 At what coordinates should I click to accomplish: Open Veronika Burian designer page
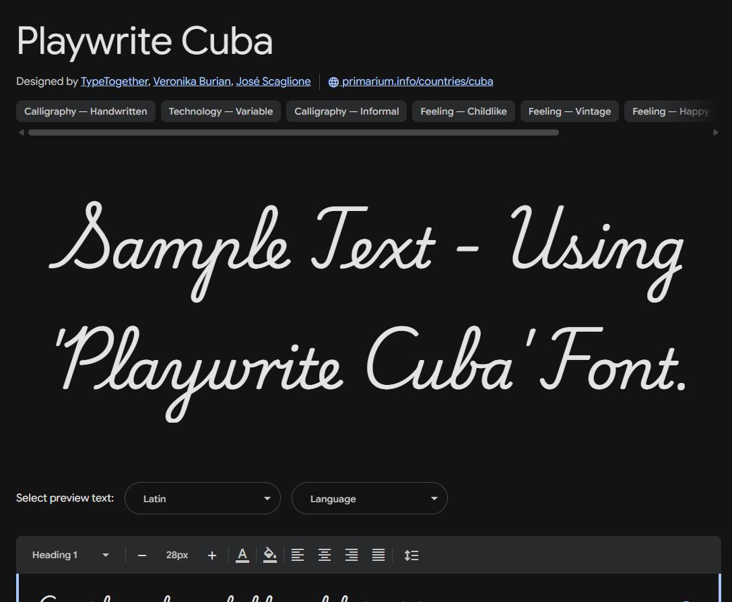tap(192, 82)
